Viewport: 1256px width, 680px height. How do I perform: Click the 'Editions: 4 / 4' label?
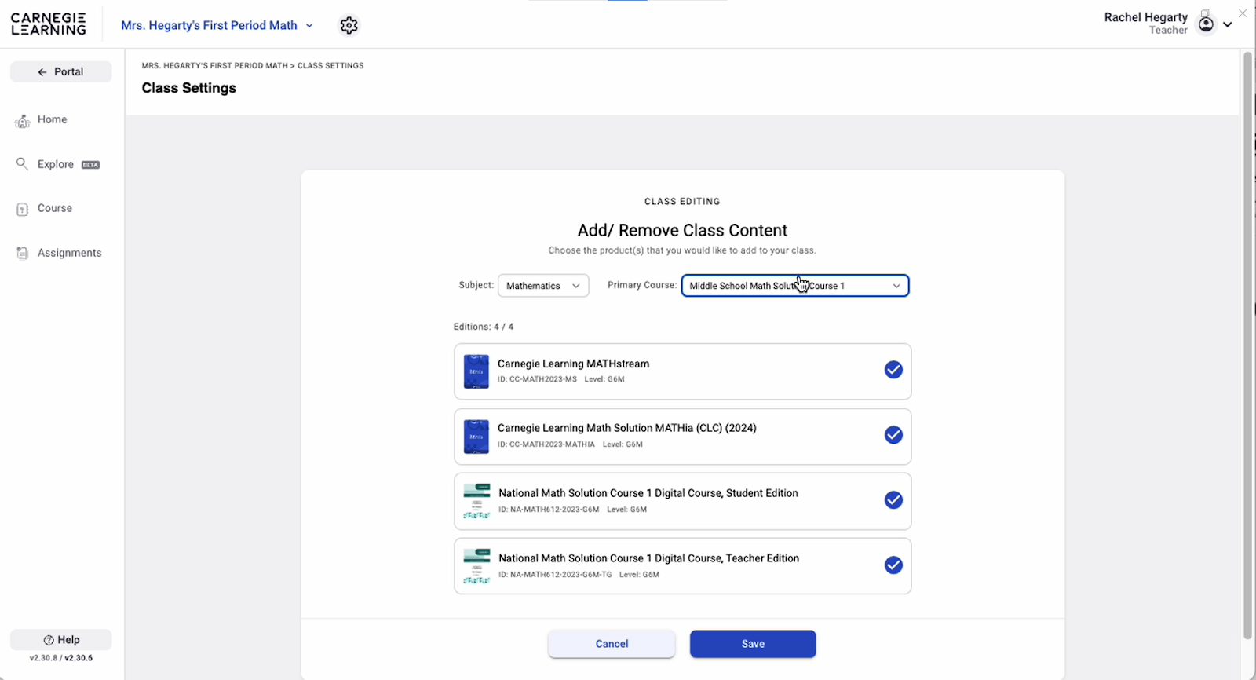[x=484, y=327]
